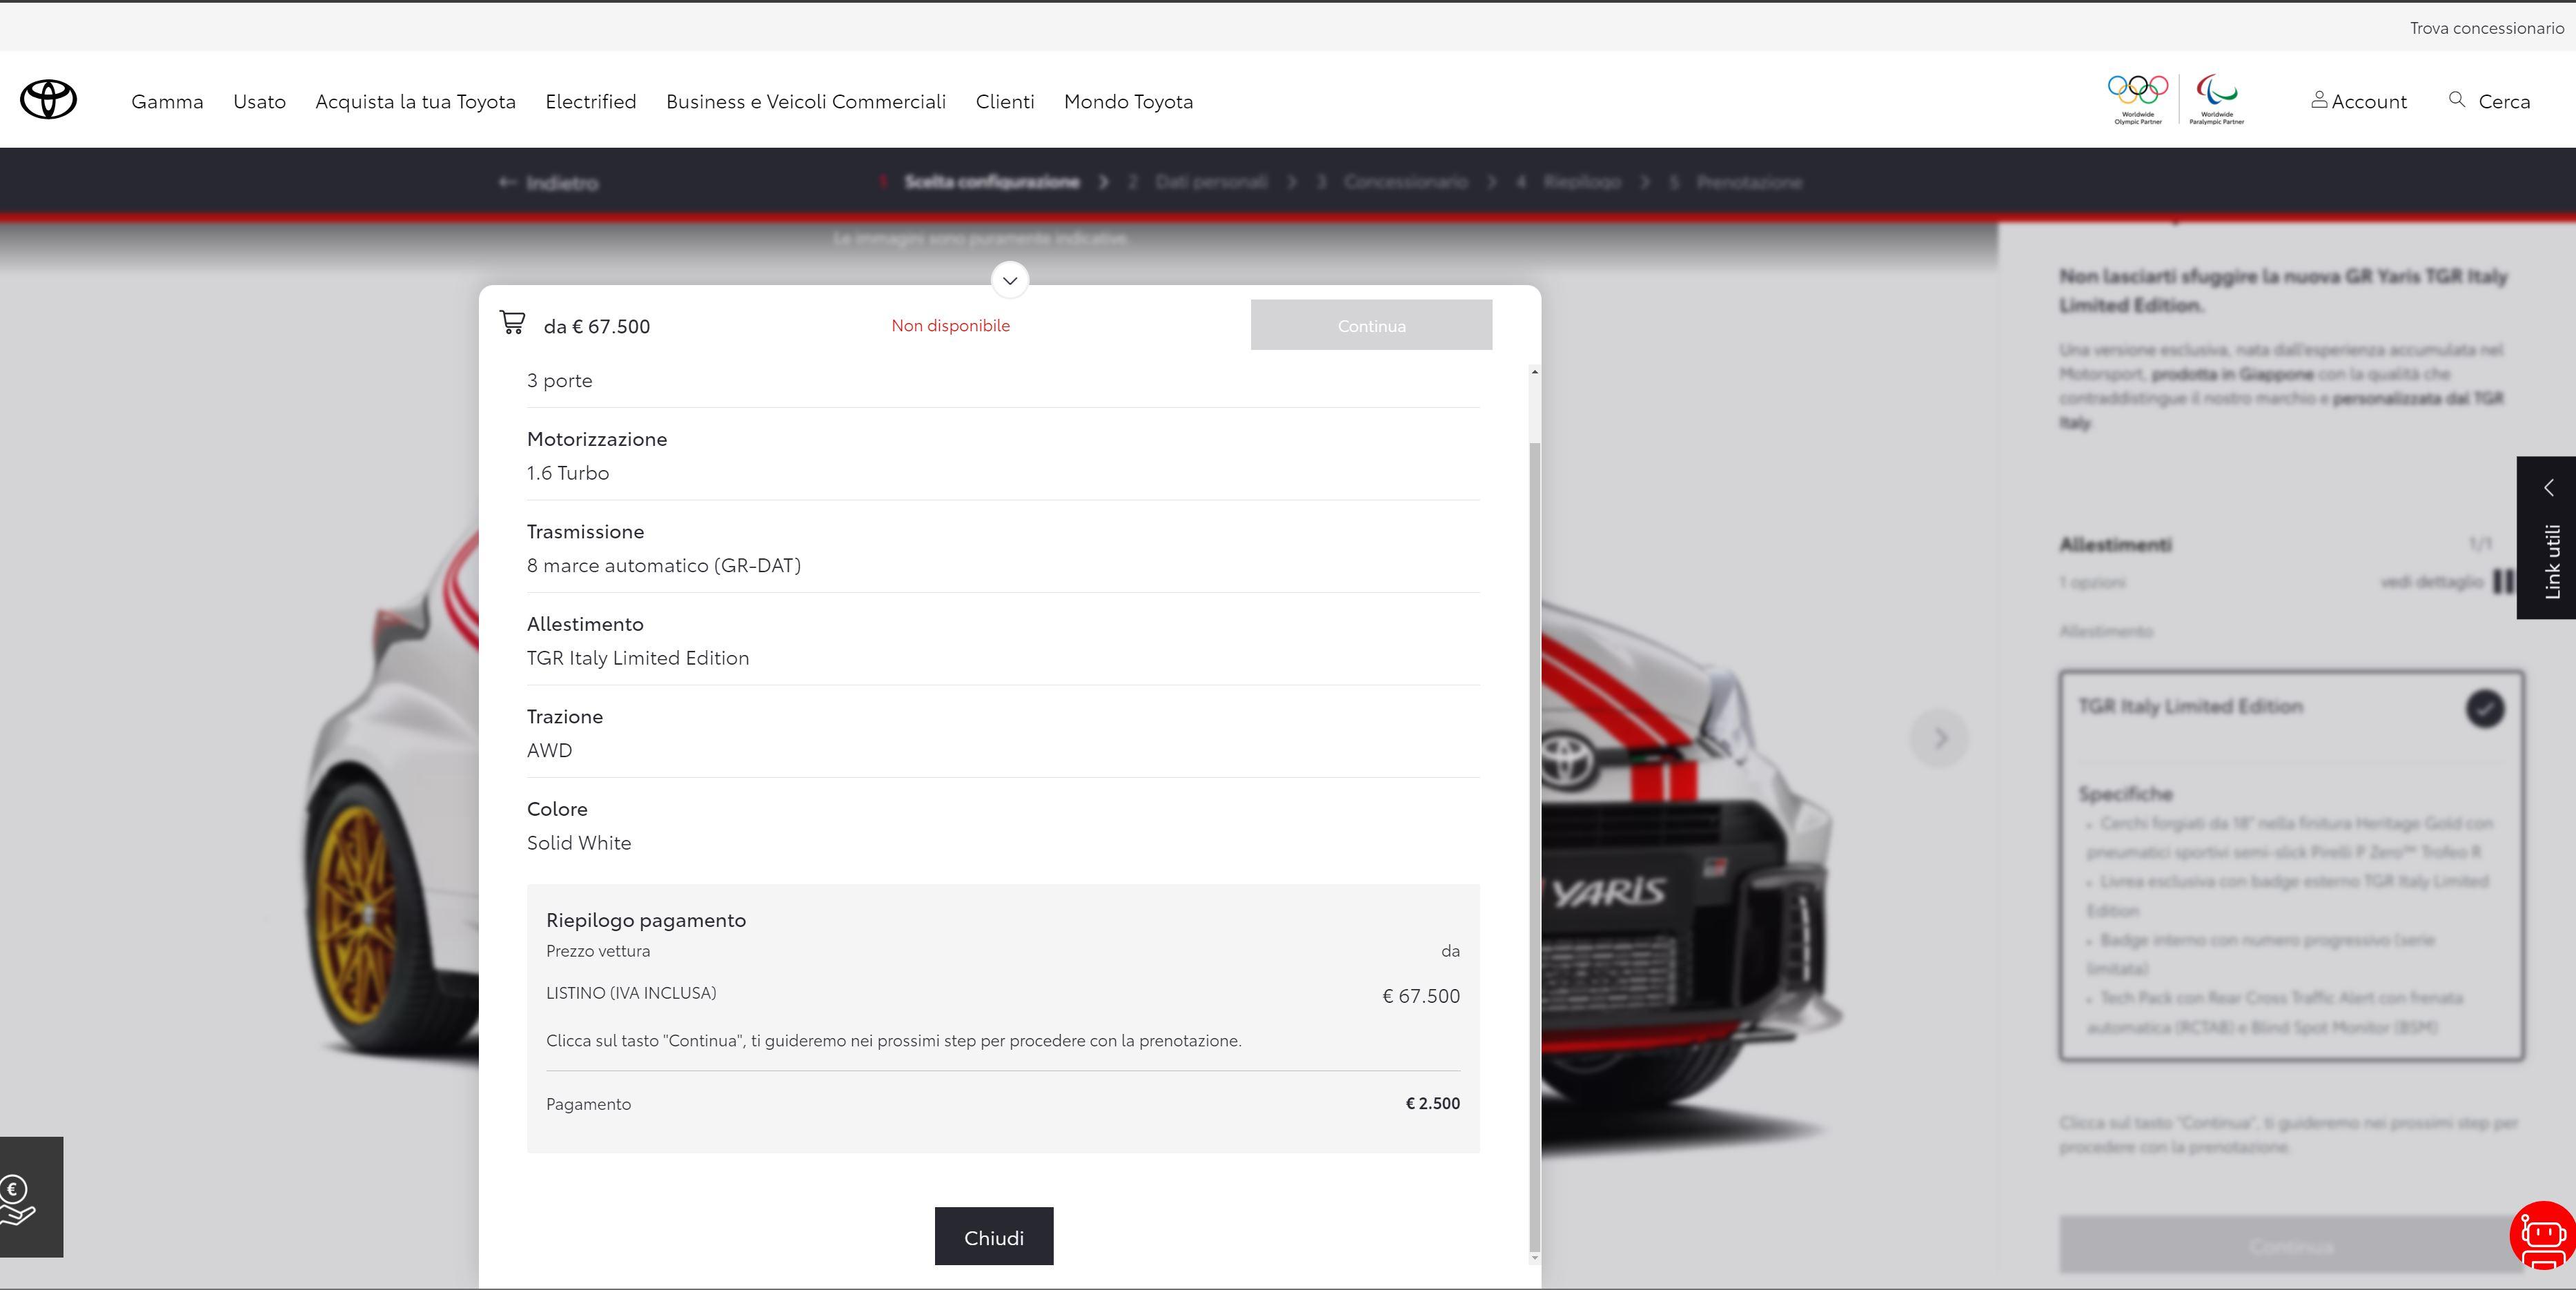
Task: Toggle the TGR Italy Limited Edition checkmark
Action: (x=2485, y=709)
